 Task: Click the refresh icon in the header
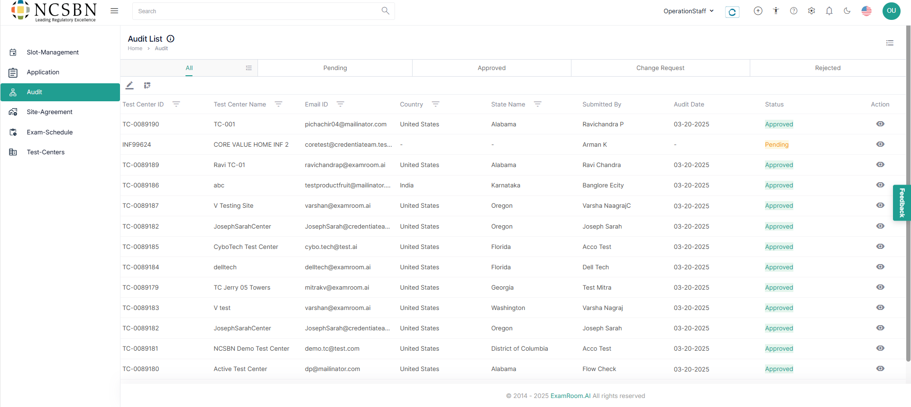pos(732,12)
